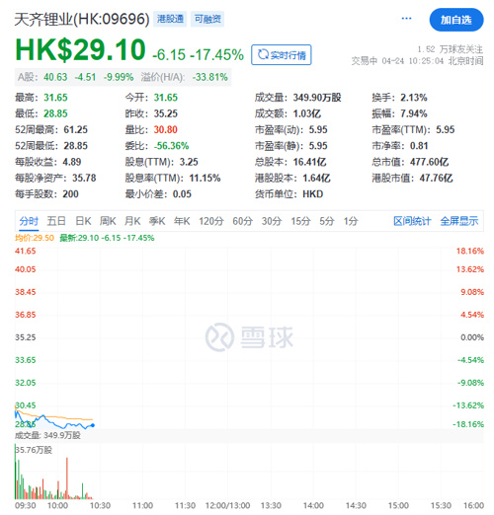Click the 1.52 万球友关注 text
The image size is (494, 515).
click(x=451, y=49)
